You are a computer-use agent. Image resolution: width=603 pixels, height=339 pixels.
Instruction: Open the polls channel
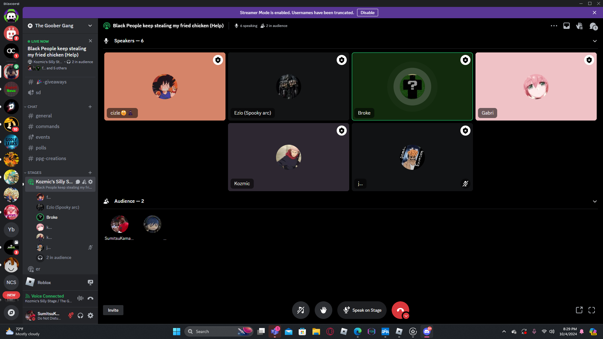60,148
